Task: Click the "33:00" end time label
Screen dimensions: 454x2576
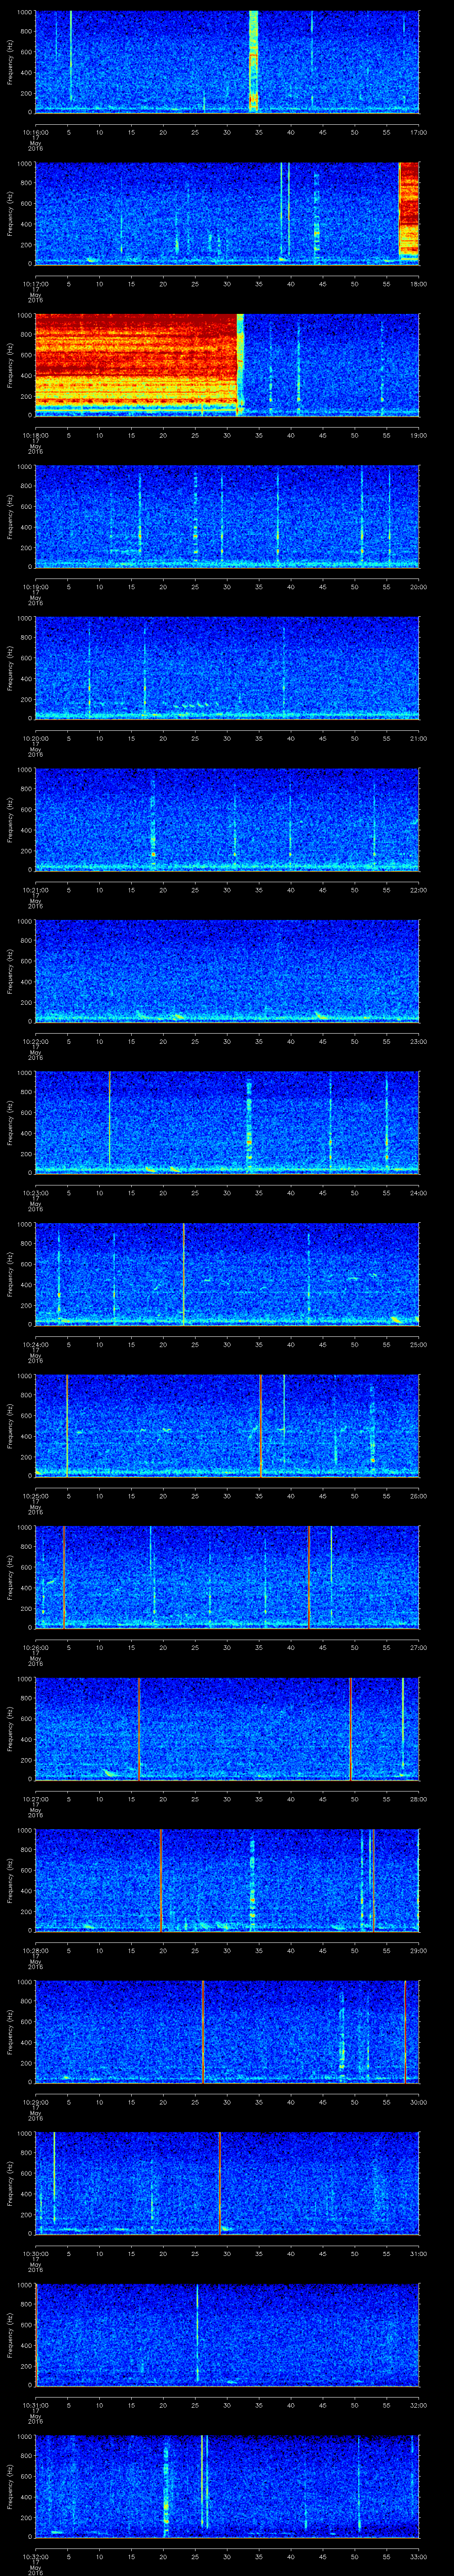Action: [418, 2556]
